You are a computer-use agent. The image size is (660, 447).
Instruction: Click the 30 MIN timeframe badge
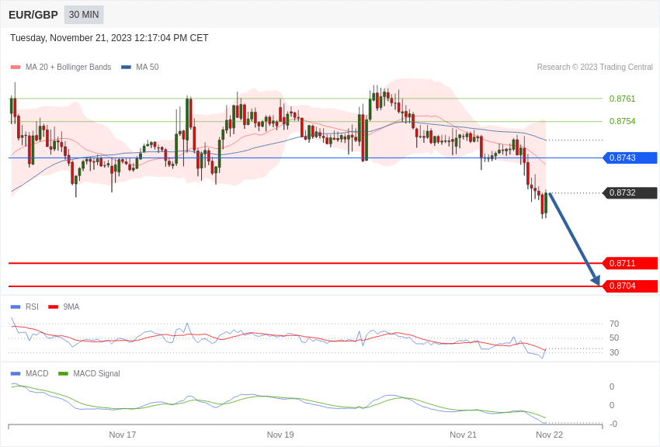tap(84, 15)
